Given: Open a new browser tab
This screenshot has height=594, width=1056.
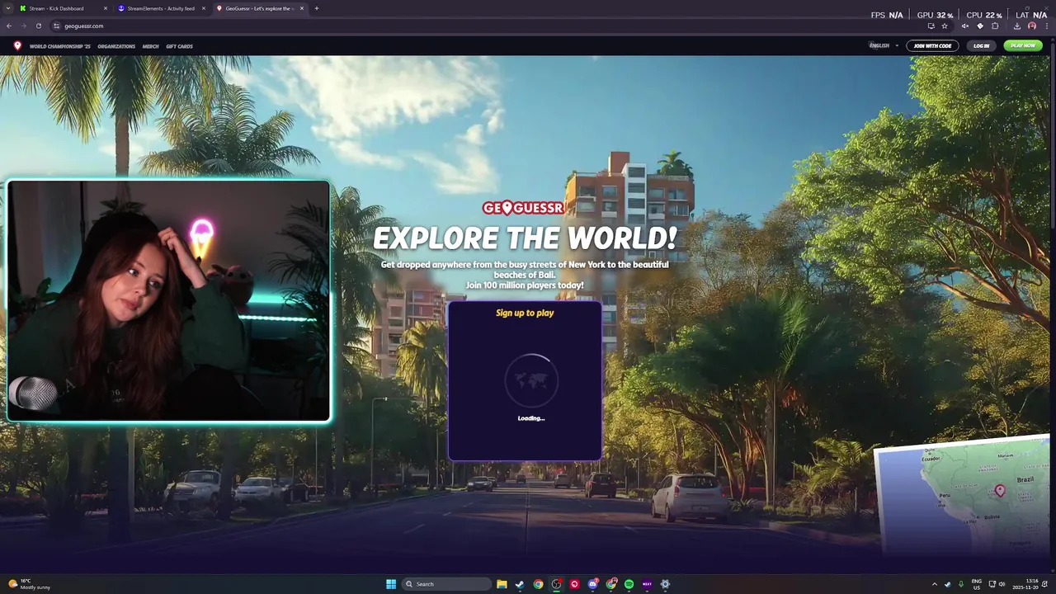Looking at the screenshot, I should tap(317, 8).
